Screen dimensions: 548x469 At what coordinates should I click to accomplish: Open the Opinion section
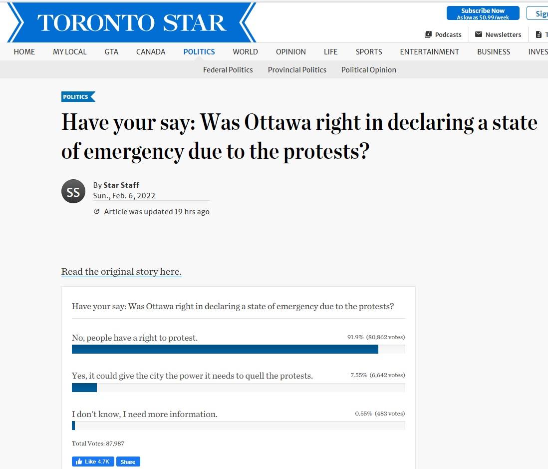291,52
